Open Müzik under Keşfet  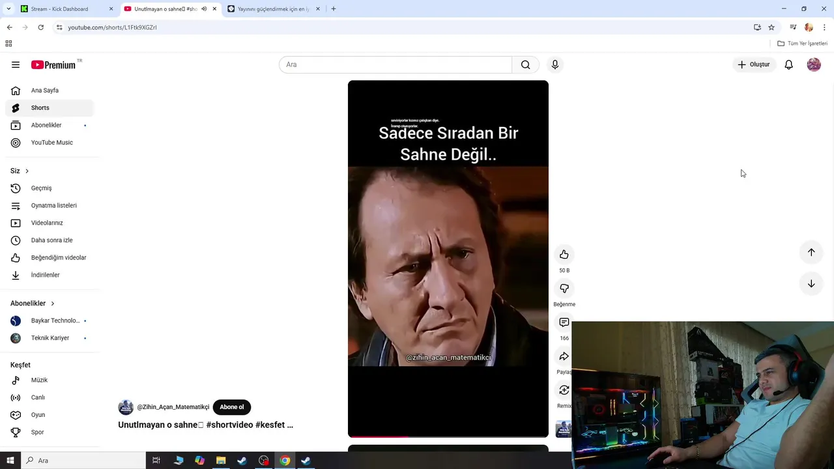pyautogui.click(x=50, y=380)
